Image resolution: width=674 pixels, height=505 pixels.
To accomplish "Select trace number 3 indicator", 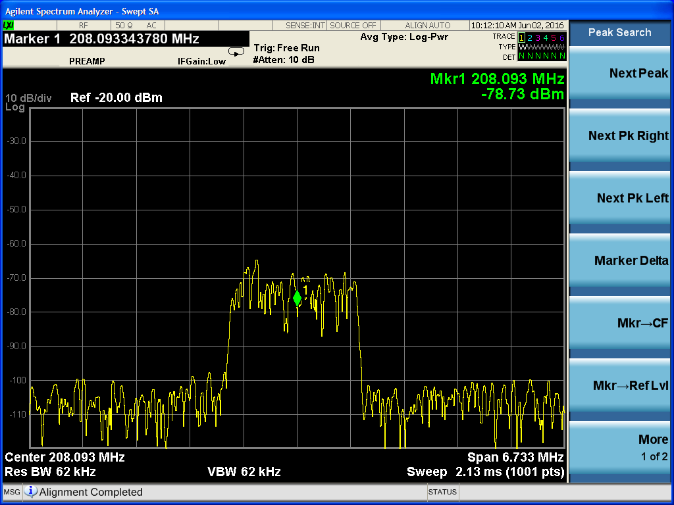I will coord(538,37).
